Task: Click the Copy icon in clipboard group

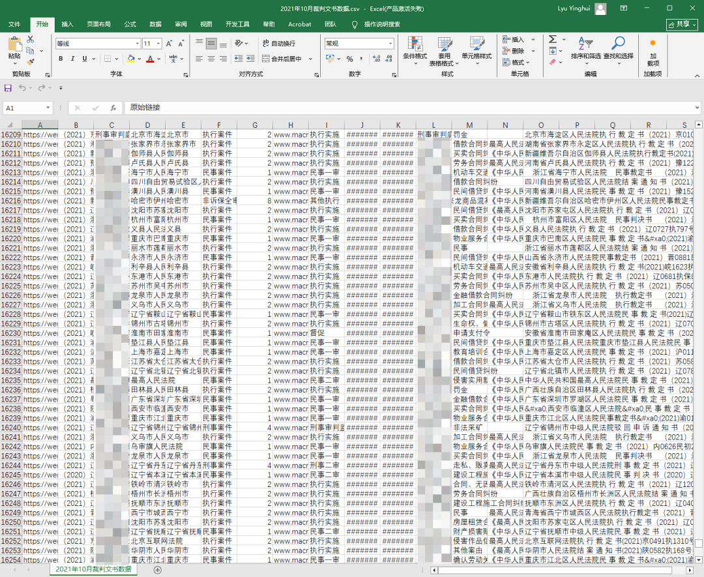Action: (x=30, y=51)
